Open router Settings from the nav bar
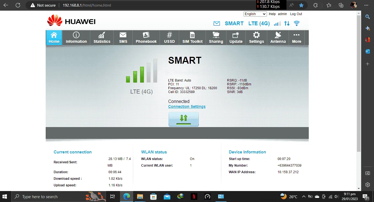 (x=256, y=38)
